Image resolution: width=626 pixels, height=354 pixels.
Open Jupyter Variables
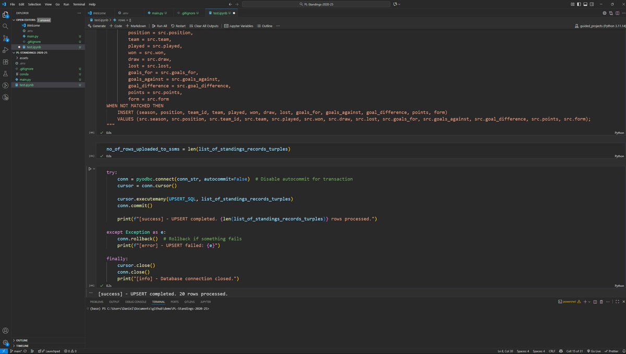point(239,26)
